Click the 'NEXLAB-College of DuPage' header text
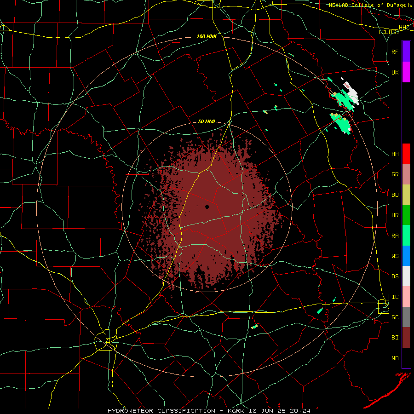This screenshot has height=414, width=414. [367, 5]
